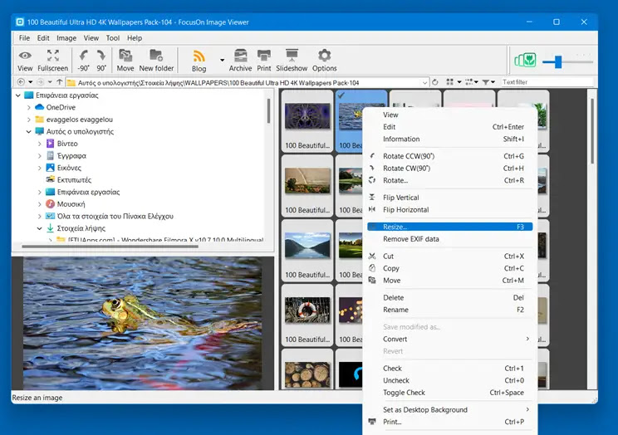Image resolution: width=618 pixels, height=435 pixels.
Task: Open the Edit menu
Action: click(43, 38)
